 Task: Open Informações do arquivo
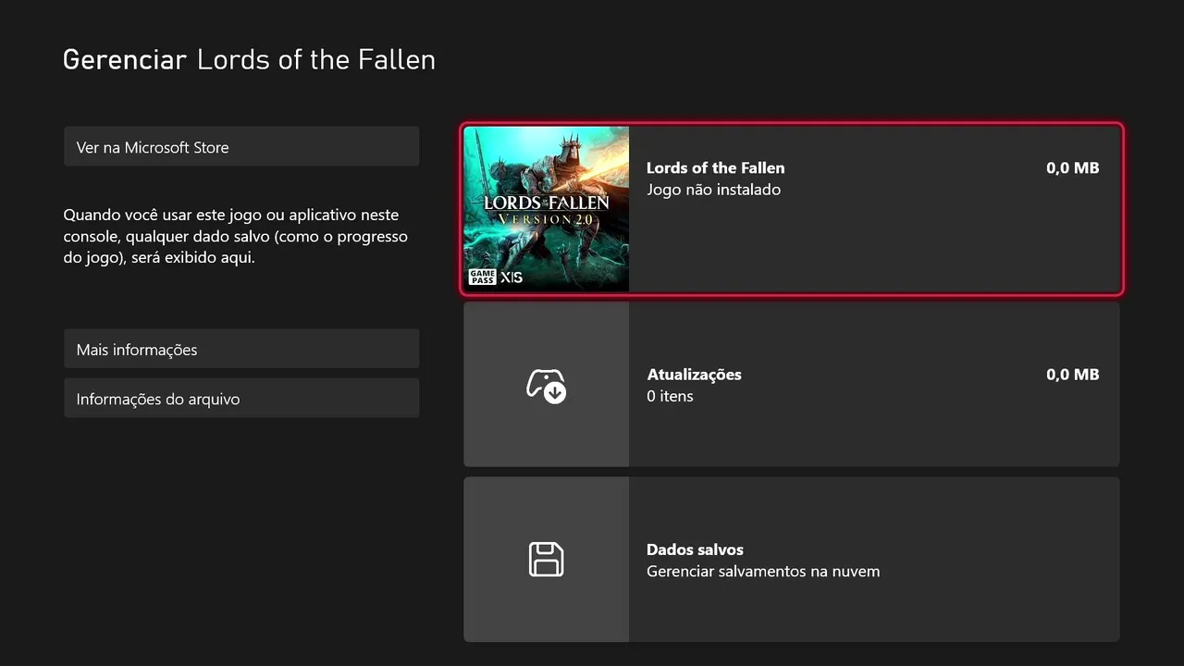coord(241,399)
